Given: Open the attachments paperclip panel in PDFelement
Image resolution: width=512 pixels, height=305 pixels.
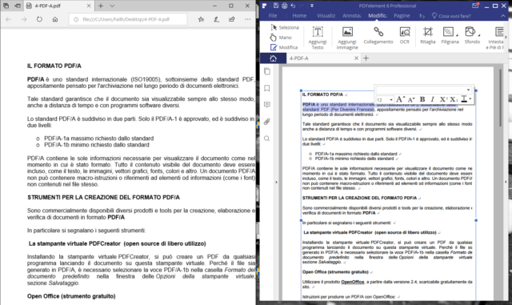Looking at the screenshot, I should click(267, 122).
